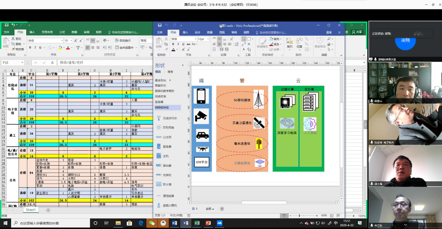Toggle Bold in Visio font group

pyautogui.click(x=173, y=44)
